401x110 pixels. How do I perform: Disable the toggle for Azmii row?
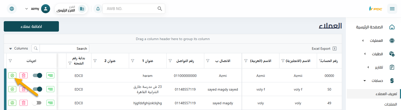[38, 75]
